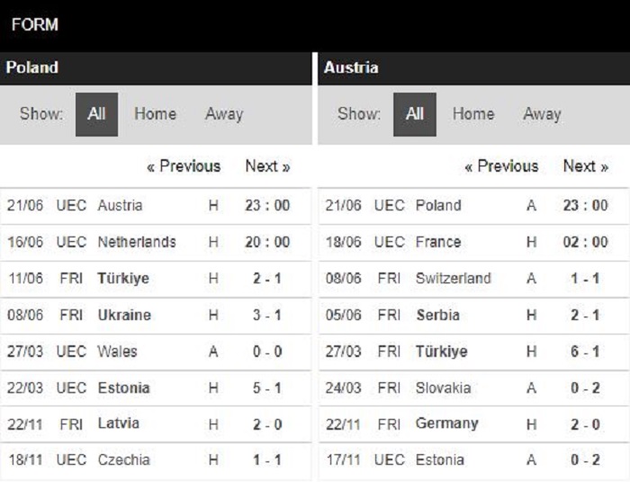Show Austria's Away matches only
Image resolution: width=630 pixels, height=482 pixels.
542,114
